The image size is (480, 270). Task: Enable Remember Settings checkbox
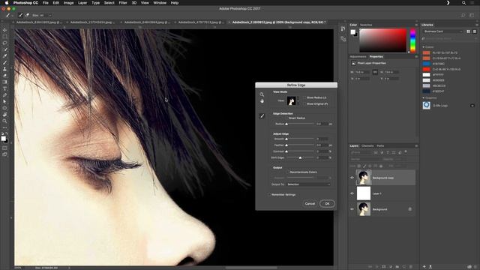click(269, 195)
